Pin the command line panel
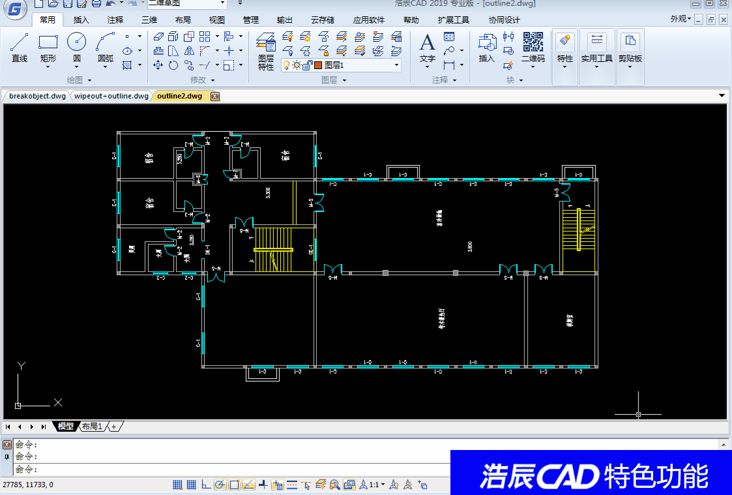732x495 pixels. pyautogui.click(x=7, y=457)
